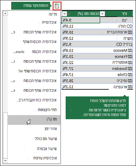Select the active cell showing 9.4%
Viewport: 136px width, 166px height.
[81, 20]
